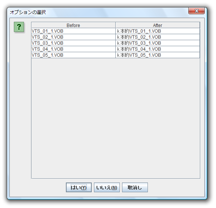Click the green question mark icon
Viewport: 216px width, 208px height.
coord(19,27)
